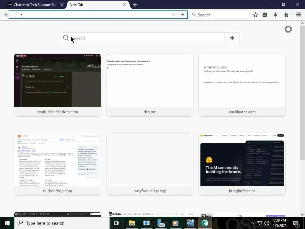Click the green browser icon on taskbar
305x229 pixels.
pyautogui.click(x=205, y=223)
